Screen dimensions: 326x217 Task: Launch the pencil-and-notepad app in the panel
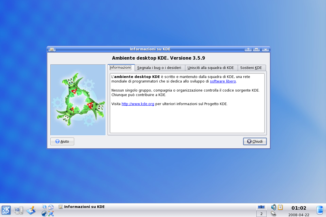tap(31, 210)
